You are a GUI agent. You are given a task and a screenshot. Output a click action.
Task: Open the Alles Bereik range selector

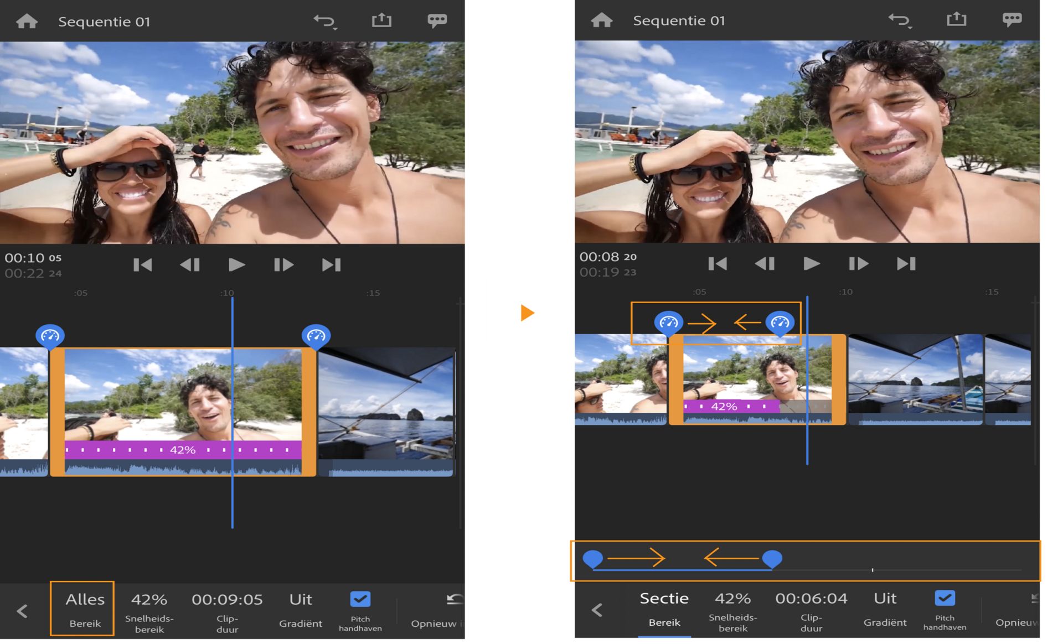pos(84,609)
